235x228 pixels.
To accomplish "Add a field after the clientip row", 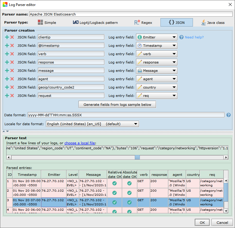I will (x=7, y=37).
